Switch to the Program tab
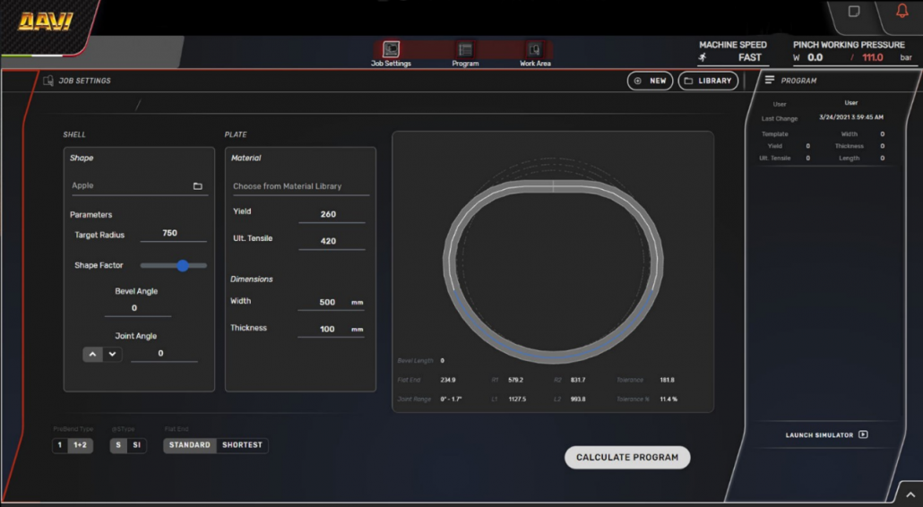 point(465,50)
